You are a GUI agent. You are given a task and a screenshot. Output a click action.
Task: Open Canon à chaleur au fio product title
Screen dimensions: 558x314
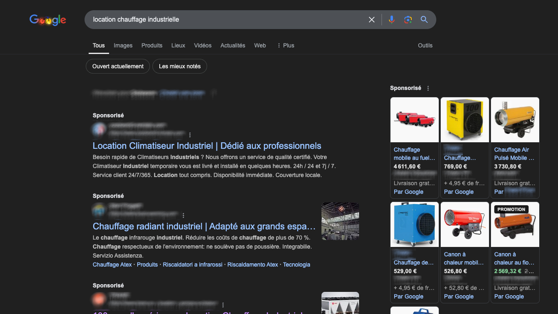click(514, 258)
